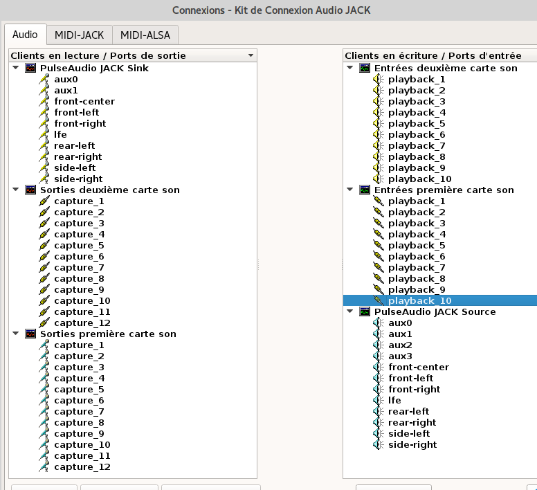Click the plug icon beside Sink aux0
The image size is (537, 490).
[44, 80]
